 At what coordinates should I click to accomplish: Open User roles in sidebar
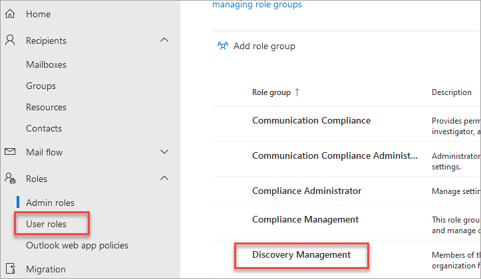pos(47,224)
